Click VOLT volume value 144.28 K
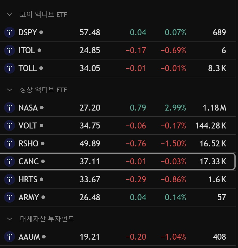This screenshot has width=238, height=248. 211,125
